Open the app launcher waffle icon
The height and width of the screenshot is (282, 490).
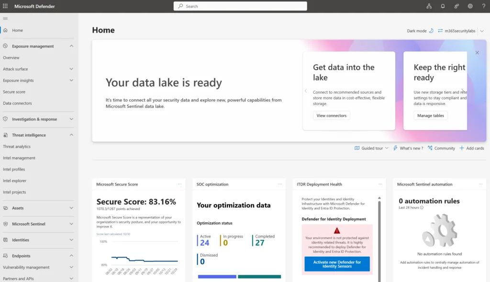[5, 6]
